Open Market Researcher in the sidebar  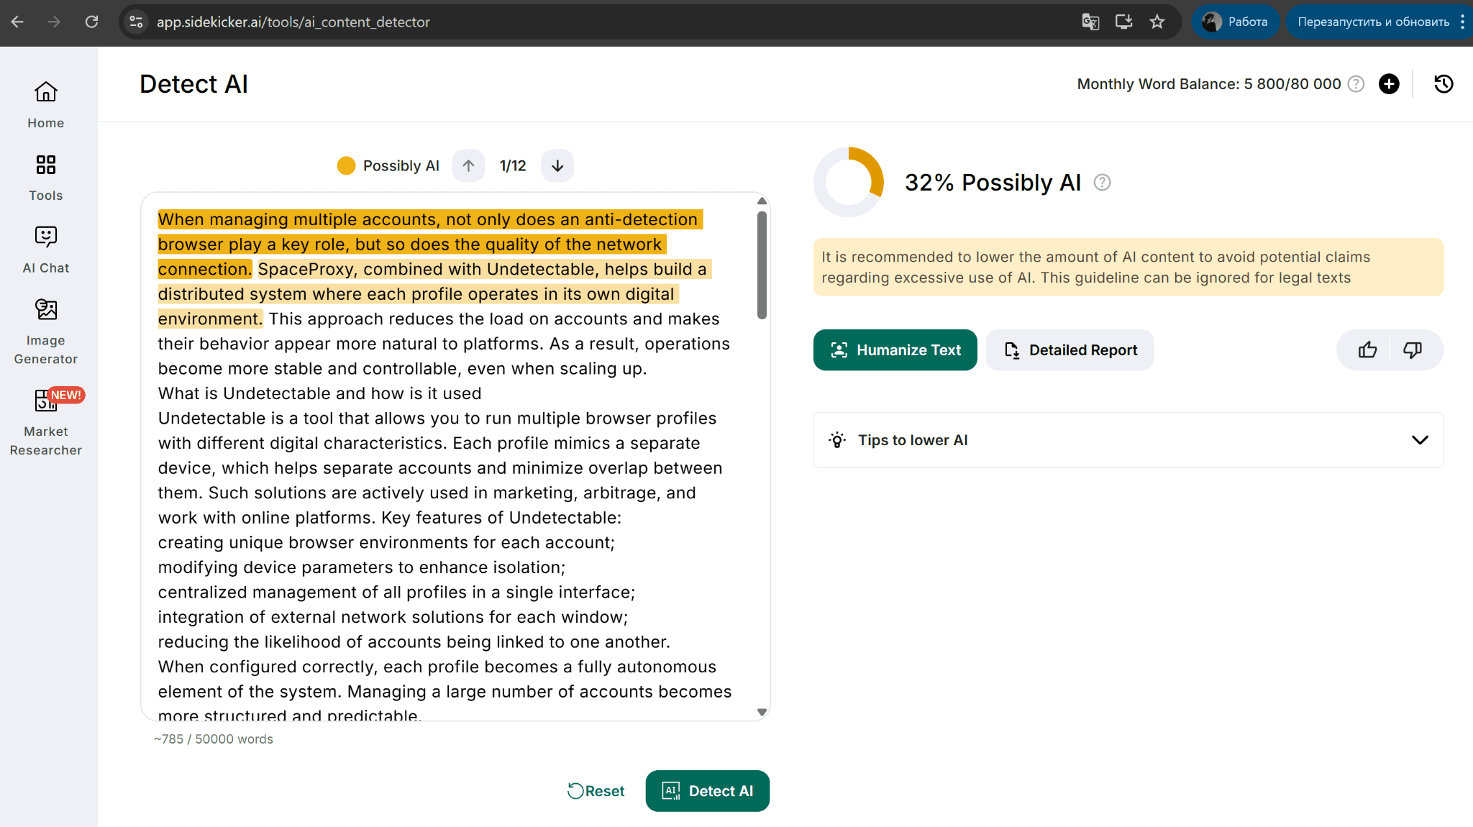point(46,422)
